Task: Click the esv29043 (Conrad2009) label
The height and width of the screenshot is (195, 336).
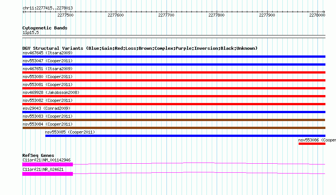Action: 46,108
